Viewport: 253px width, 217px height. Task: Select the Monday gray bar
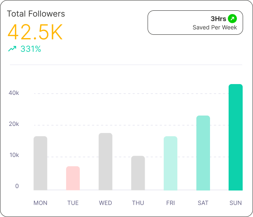tap(41, 163)
